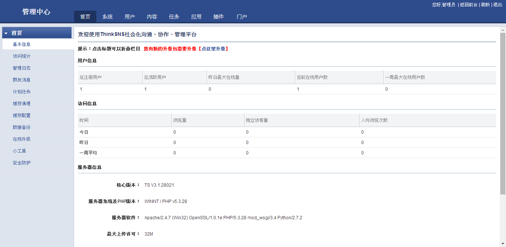Screen dimensions: 506x247
Task: Open 数据备份 sidebar item
Action: click(x=21, y=127)
